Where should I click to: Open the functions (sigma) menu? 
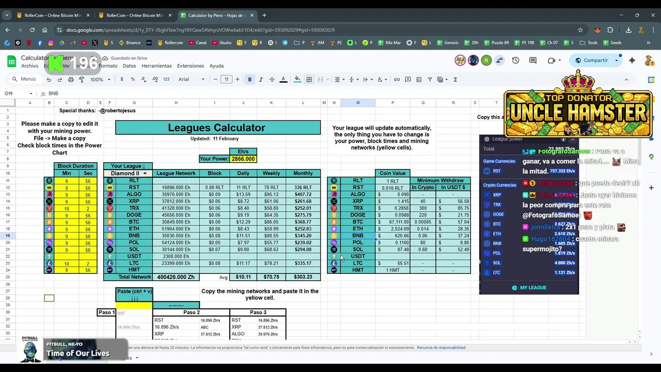(x=455, y=80)
